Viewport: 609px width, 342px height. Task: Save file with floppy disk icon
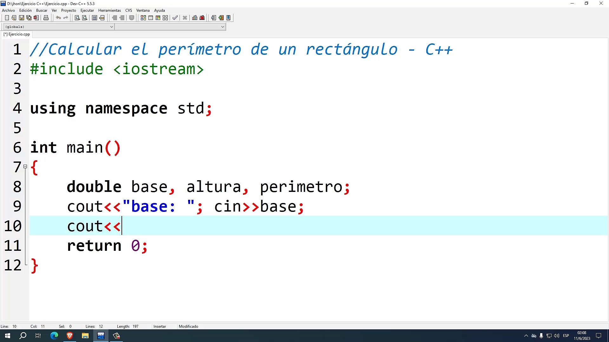[21, 18]
